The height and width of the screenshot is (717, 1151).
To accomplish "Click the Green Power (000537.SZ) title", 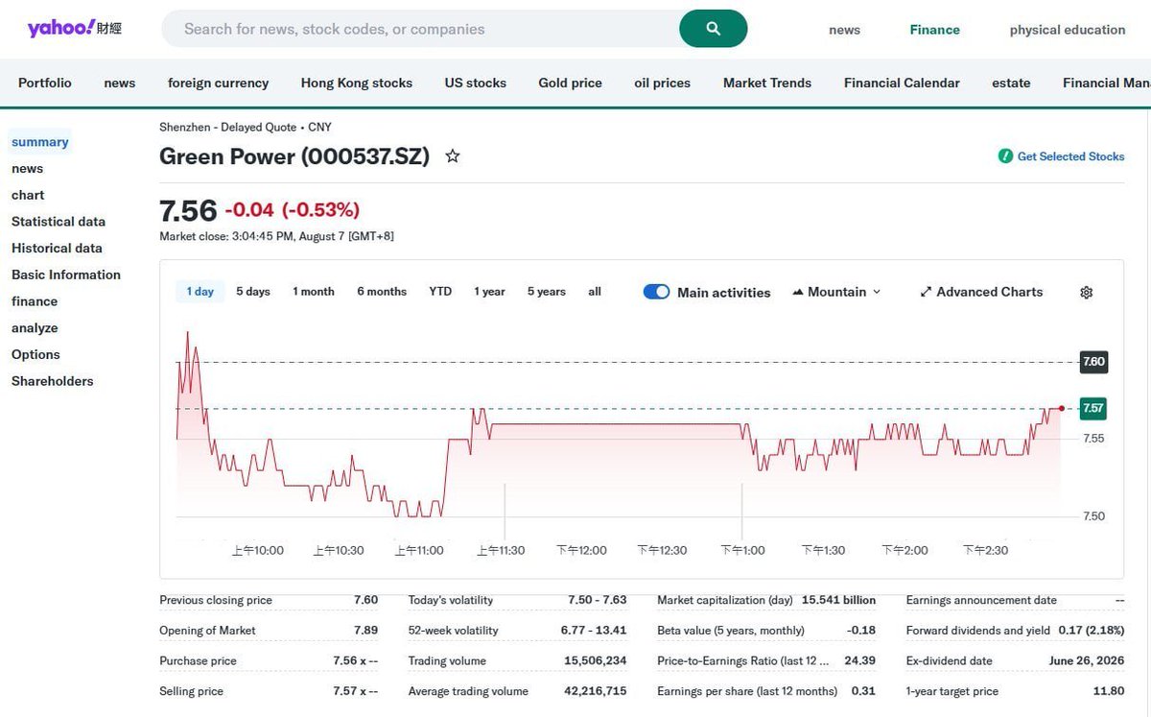I will point(294,156).
